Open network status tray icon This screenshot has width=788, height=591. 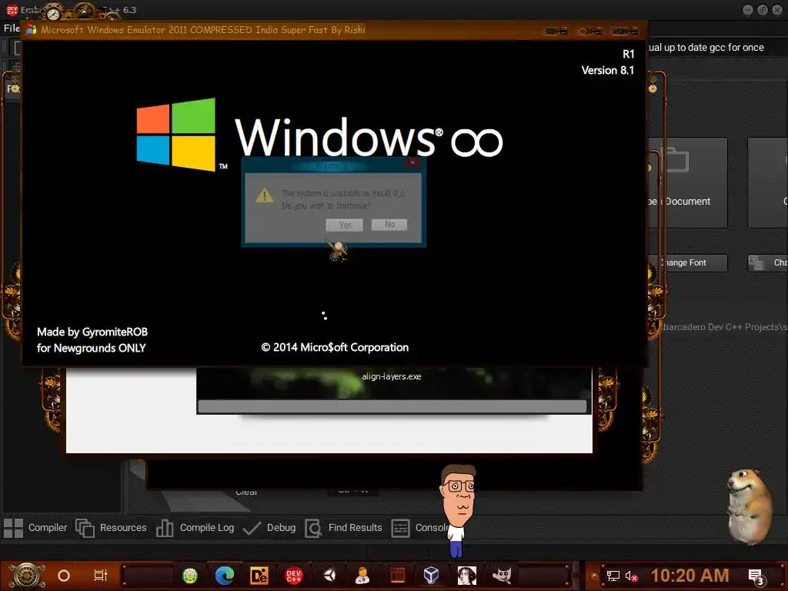[x=613, y=576]
